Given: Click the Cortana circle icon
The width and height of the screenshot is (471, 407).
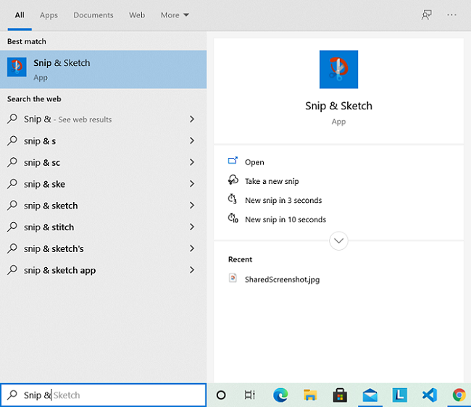Looking at the screenshot, I should [222, 395].
